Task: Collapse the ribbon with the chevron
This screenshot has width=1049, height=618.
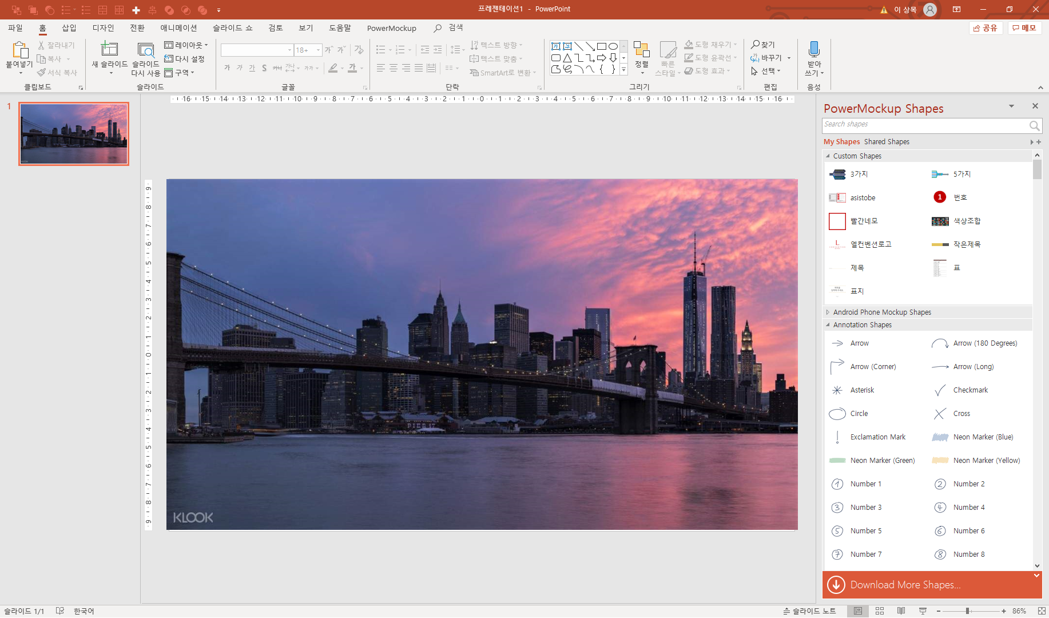Action: click(1040, 88)
